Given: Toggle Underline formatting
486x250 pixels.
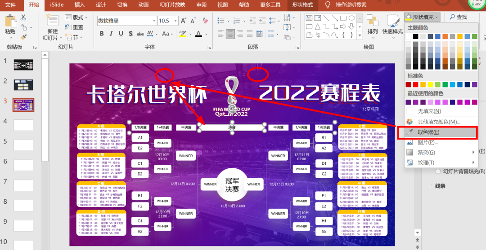Looking at the screenshot, I should coord(121,34).
